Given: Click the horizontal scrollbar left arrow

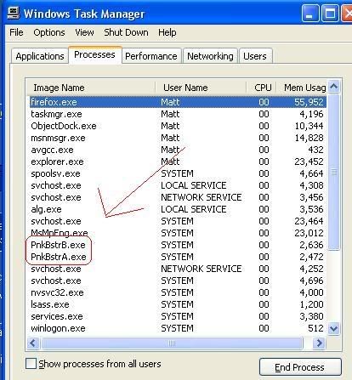Looking at the screenshot, I should click(33, 343).
